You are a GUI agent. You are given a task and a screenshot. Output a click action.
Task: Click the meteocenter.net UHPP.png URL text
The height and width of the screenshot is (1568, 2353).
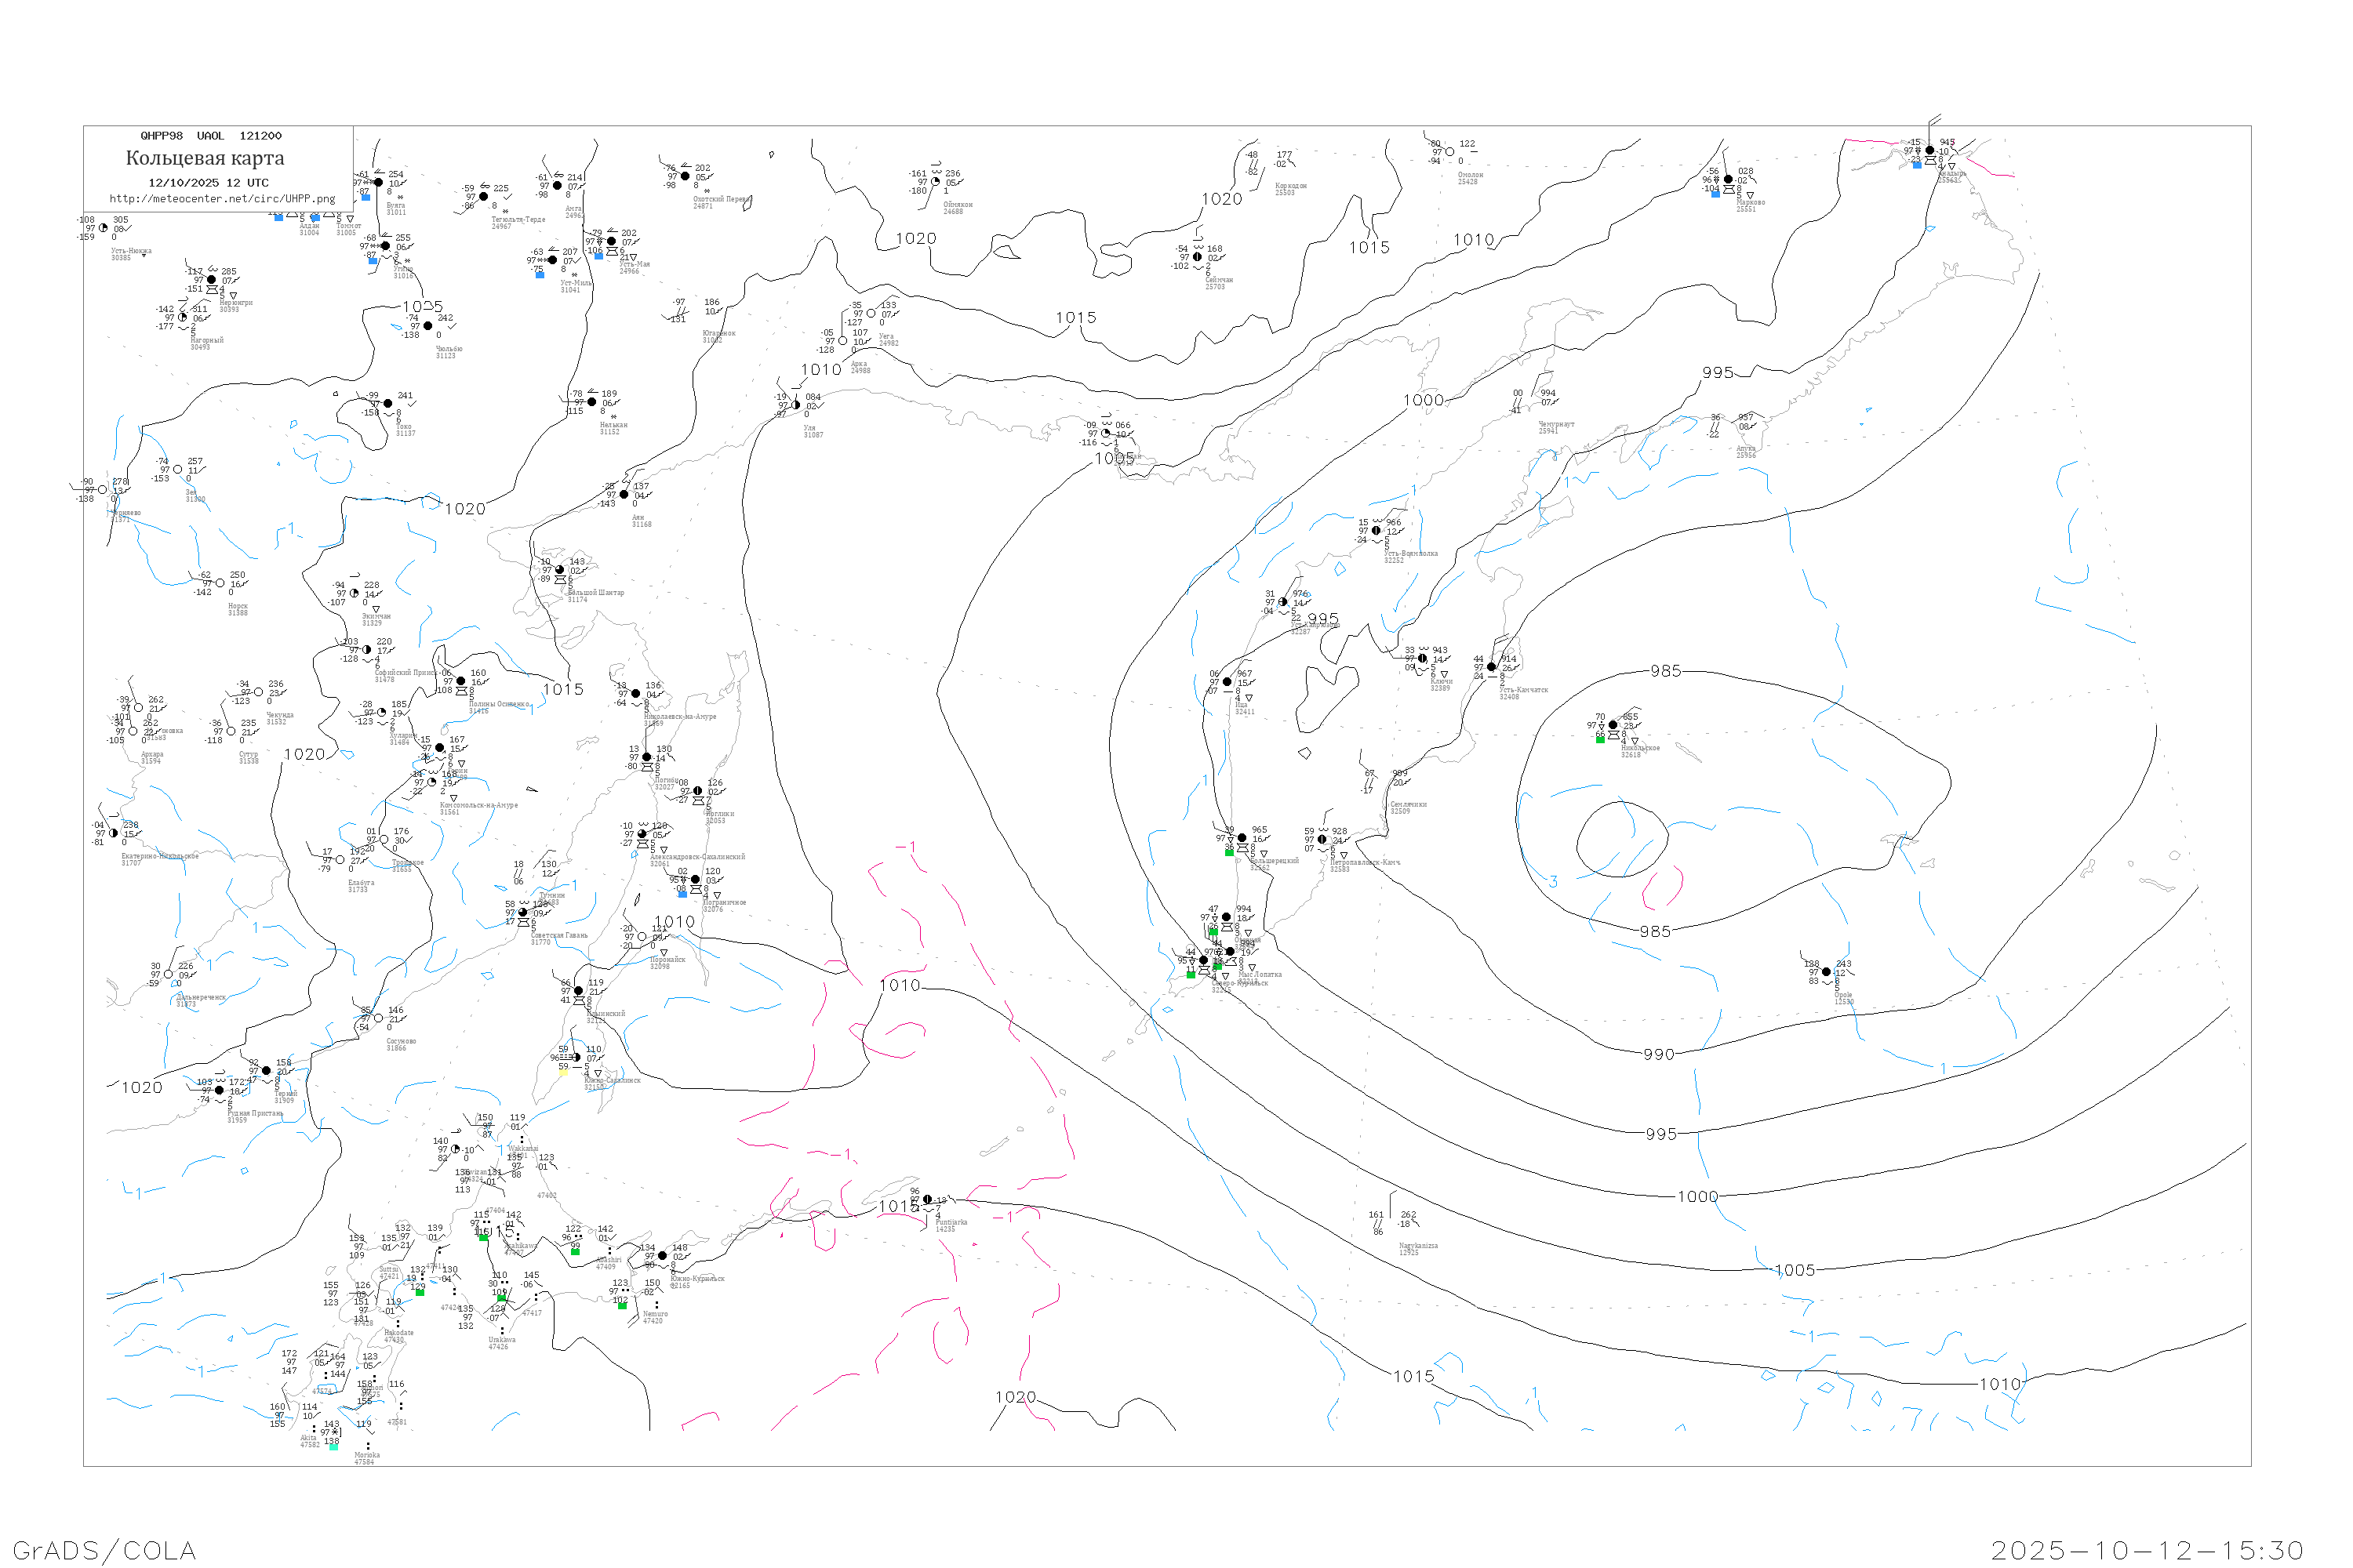click(222, 199)
